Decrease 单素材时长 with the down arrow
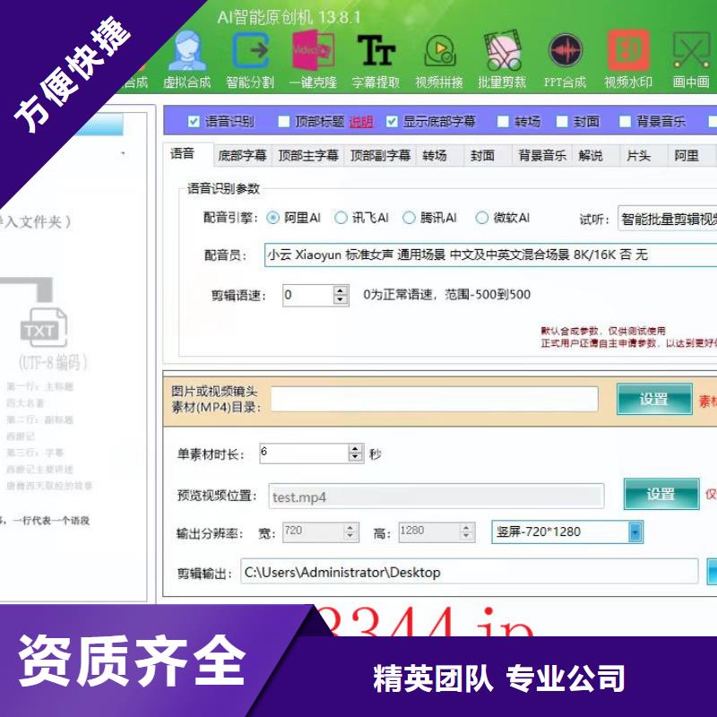Screen dimensions: 717x717 [x=355, y=458]
